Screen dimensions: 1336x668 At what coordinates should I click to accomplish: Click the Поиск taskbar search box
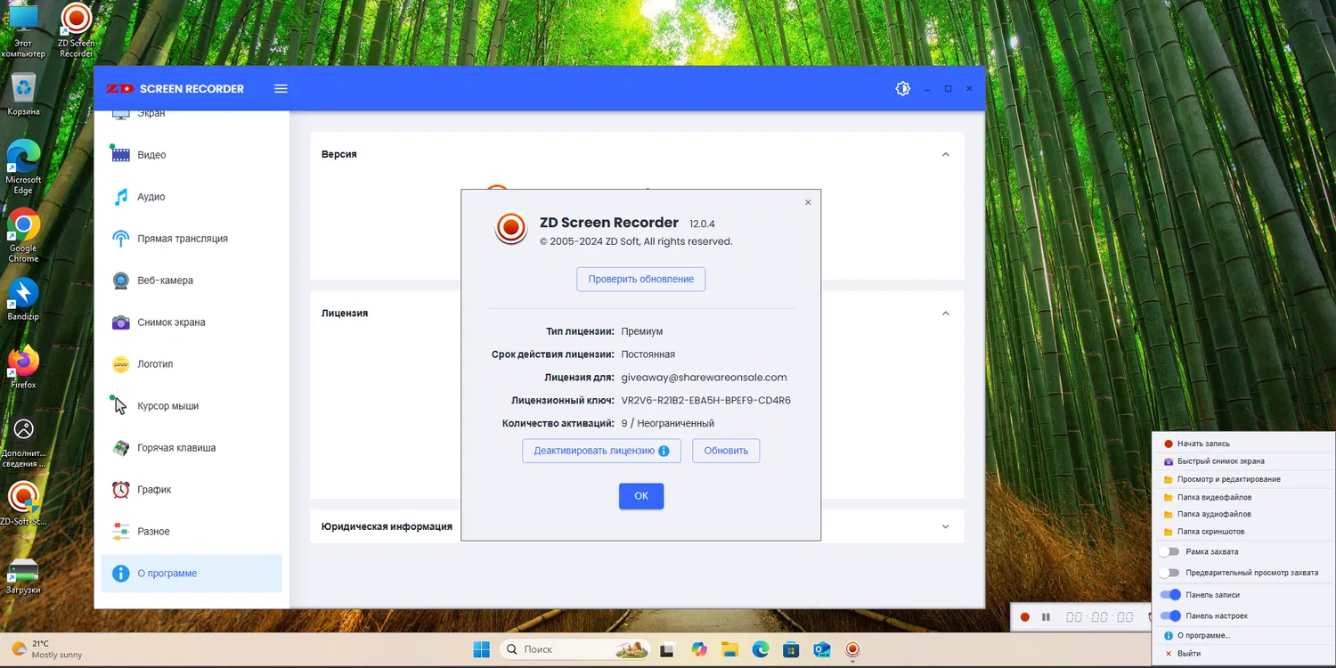[574, 649]
